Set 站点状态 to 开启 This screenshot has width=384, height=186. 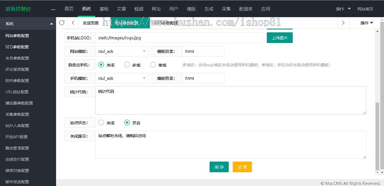click(x=132, y=123)
